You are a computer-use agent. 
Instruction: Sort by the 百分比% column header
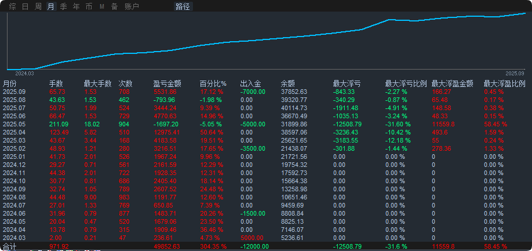tap(213, 83)
